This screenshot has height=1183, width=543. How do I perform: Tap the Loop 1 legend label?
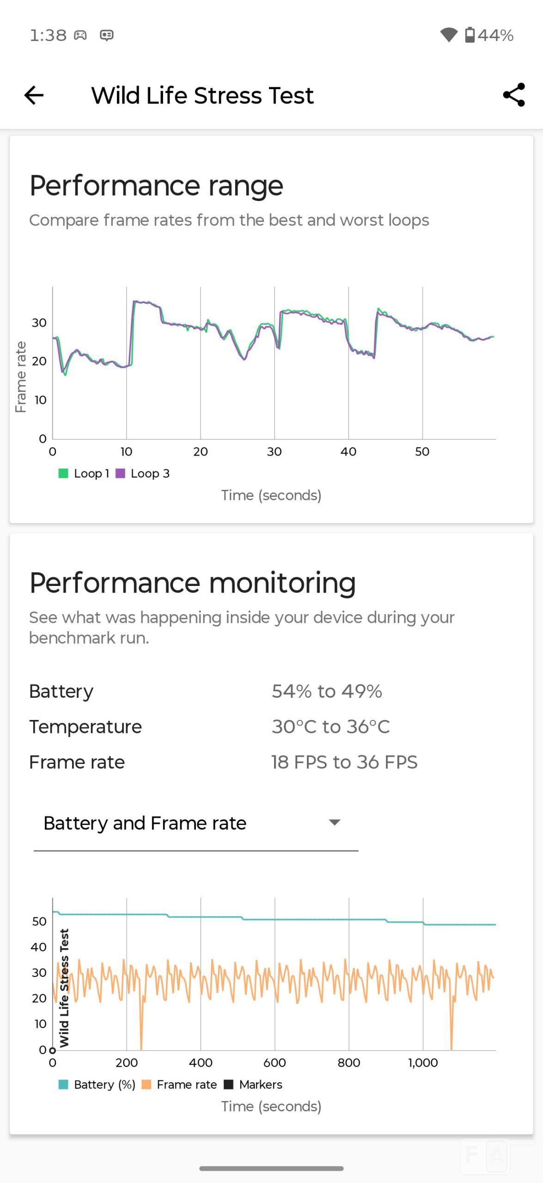(91, 473)
